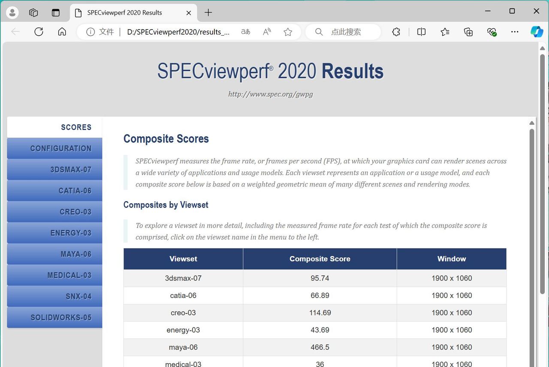The height and width of the screenshot is (367, 549).
Task: Open the 3DSMAX-07 viewset page
Action: (54, 169)
